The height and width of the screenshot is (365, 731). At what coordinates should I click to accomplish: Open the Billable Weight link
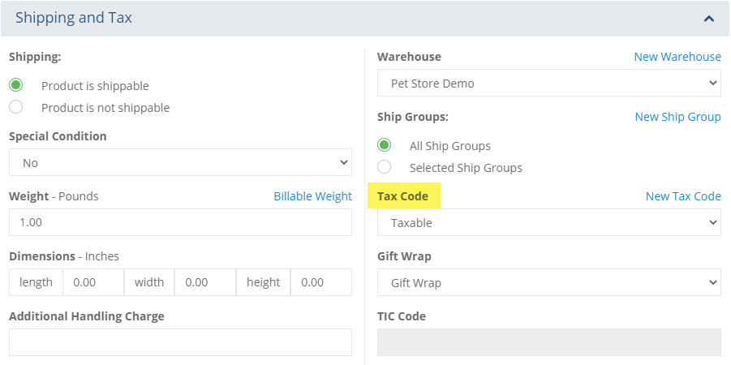(x=312, y=196)
